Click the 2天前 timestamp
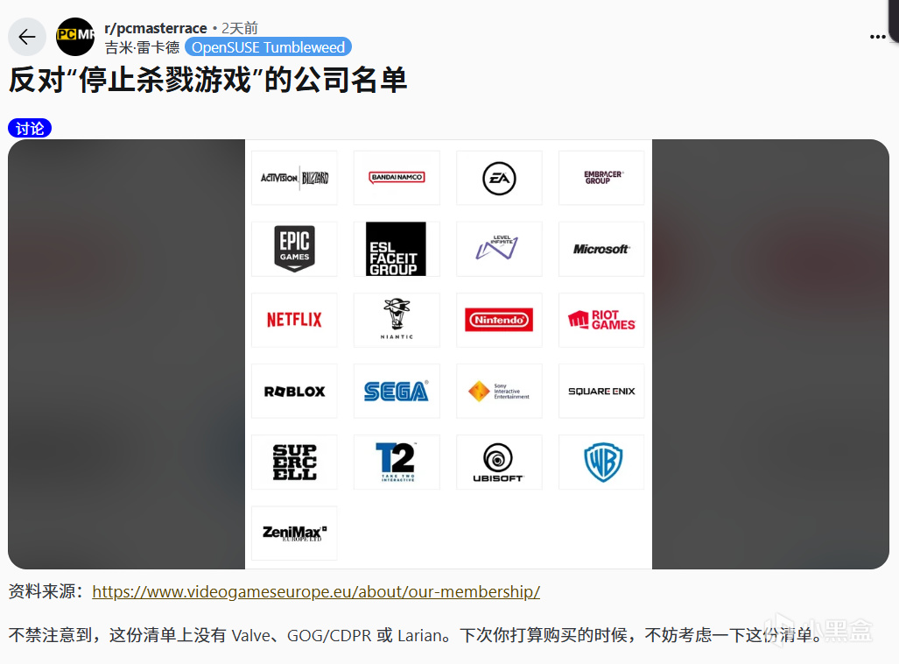 coord(240,28)
